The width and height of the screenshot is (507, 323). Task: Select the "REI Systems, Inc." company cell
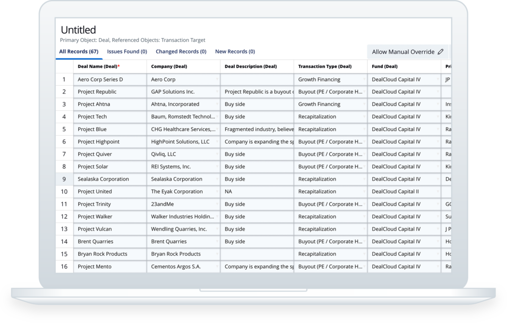click(184, 167)
